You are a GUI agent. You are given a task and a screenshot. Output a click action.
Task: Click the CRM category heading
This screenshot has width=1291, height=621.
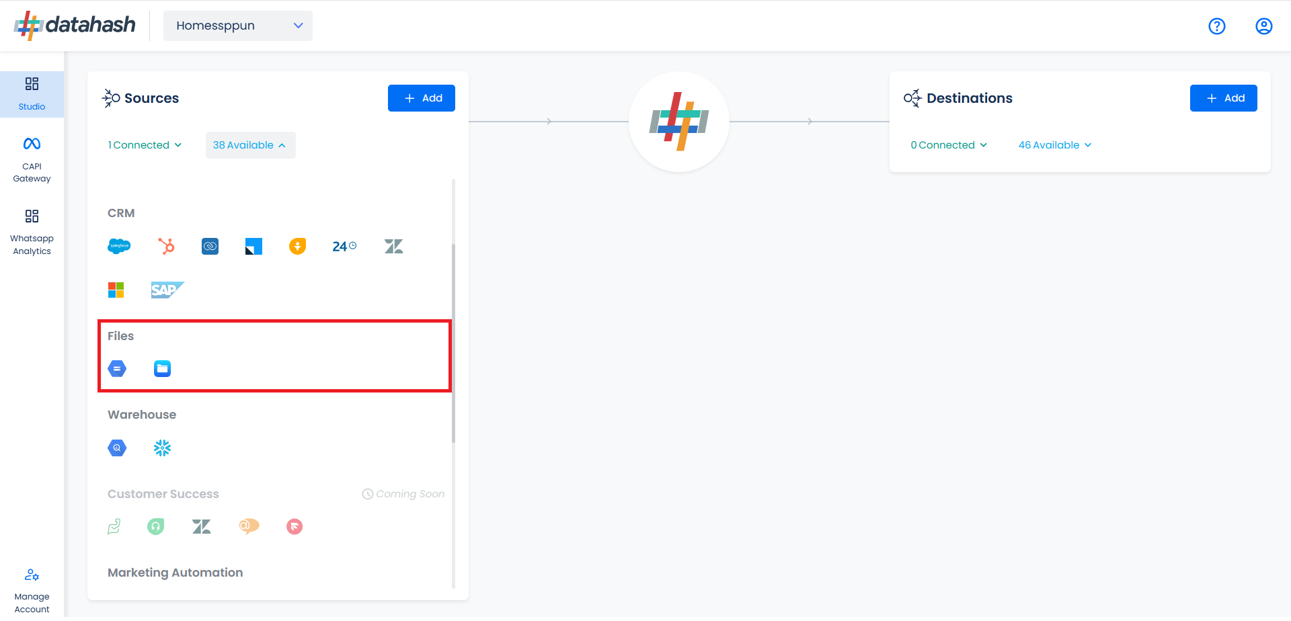(x=121, y=213)
